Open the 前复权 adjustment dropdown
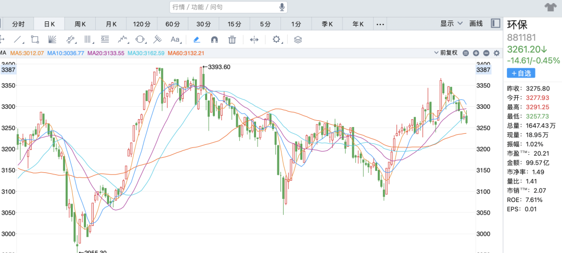Image resolution: width=562 pixels, height=253 pixels. coord(448,53)
